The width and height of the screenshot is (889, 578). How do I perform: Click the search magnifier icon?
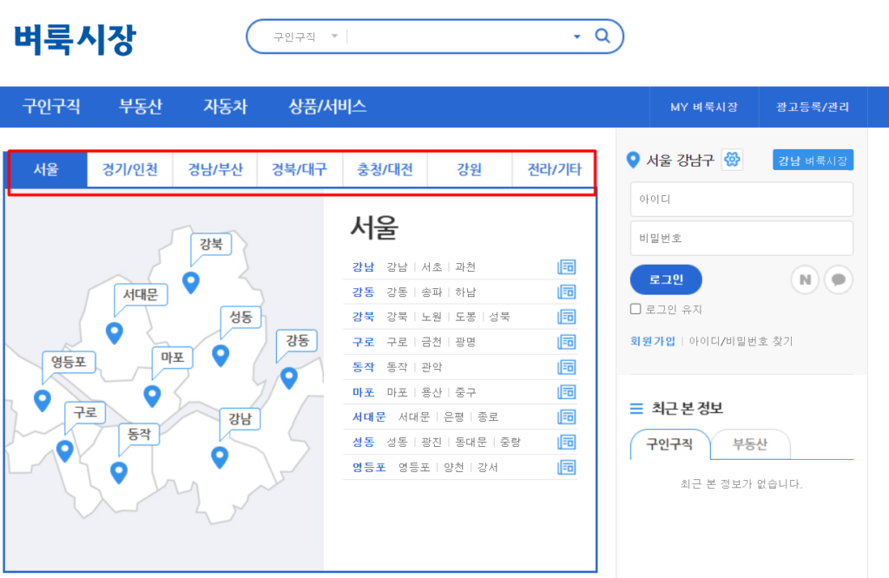[x=603, y=36]
